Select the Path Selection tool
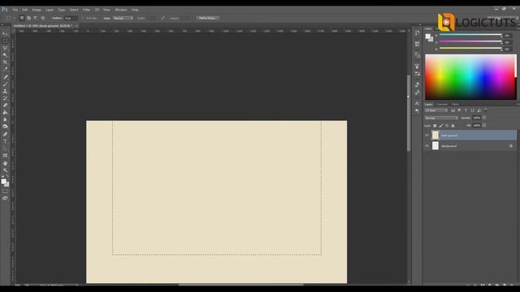The image size is (520, 292). [5, 148]
